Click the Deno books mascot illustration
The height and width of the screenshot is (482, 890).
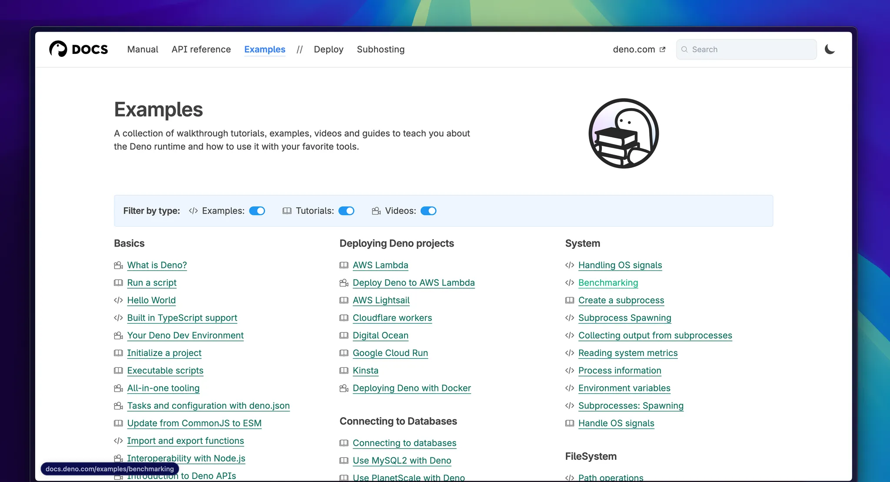pyautogui.click(x=623, y=133)
